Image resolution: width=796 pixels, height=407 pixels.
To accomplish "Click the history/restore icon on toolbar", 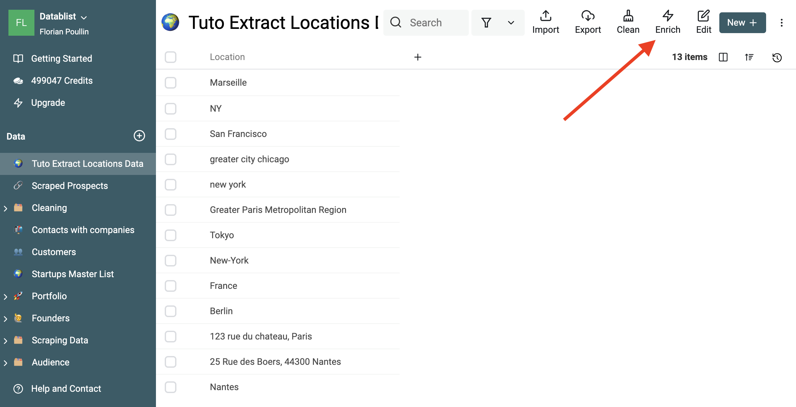I will [778, 56].
